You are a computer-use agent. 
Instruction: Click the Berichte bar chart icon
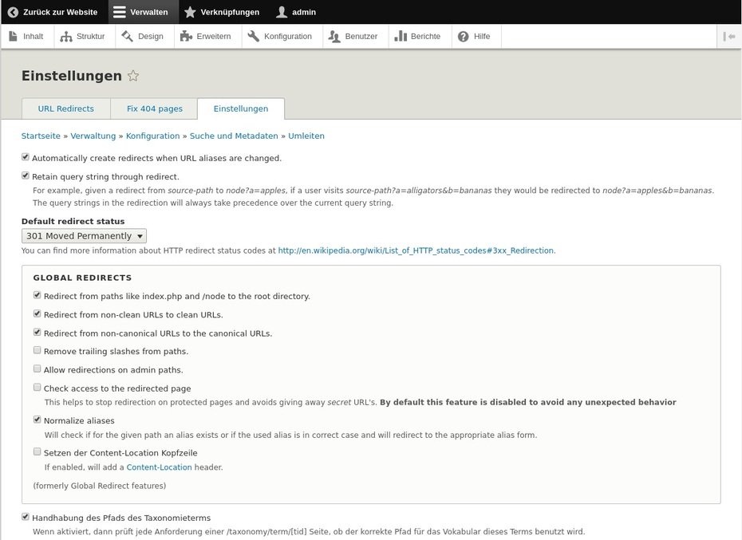click(x=401, y=36)
